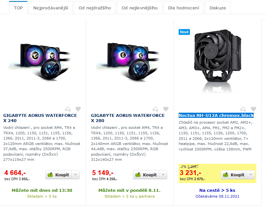
Task: Favorite the WATERFORCE X 280 with heart
Action: (x=166, y=109)
